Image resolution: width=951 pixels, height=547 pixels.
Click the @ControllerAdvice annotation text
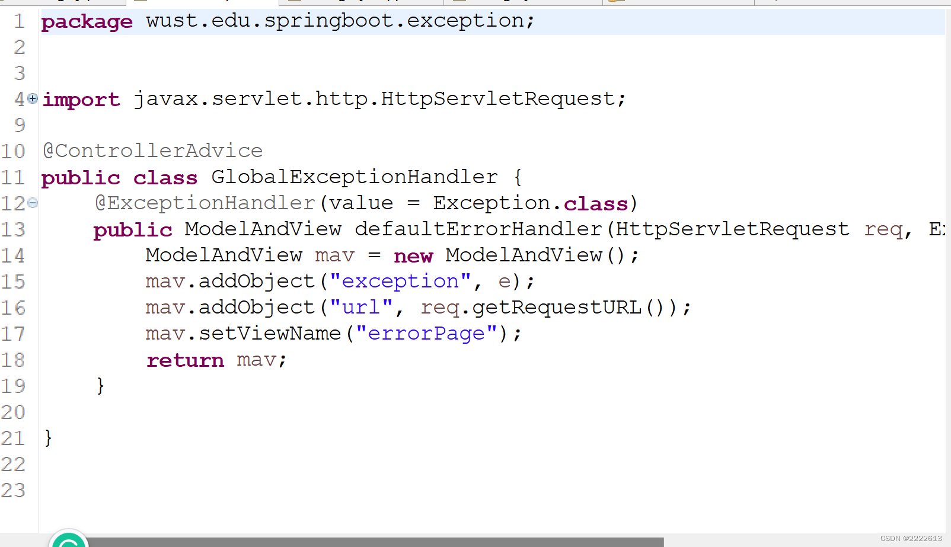pos(152,151)
